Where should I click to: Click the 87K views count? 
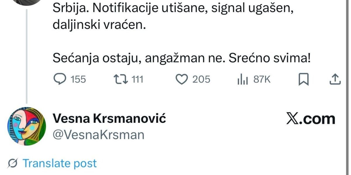click(262, 79)
